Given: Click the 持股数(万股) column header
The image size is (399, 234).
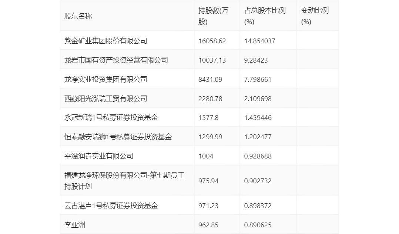Looking at the screenshot, I should (x=213, y=16).
